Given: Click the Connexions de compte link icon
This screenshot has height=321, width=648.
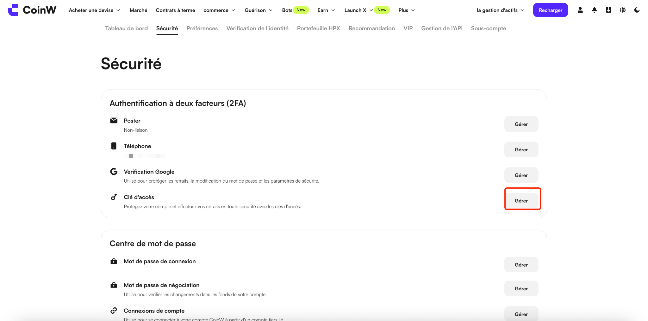Looking at the screenshot, I should coord(114,311).
